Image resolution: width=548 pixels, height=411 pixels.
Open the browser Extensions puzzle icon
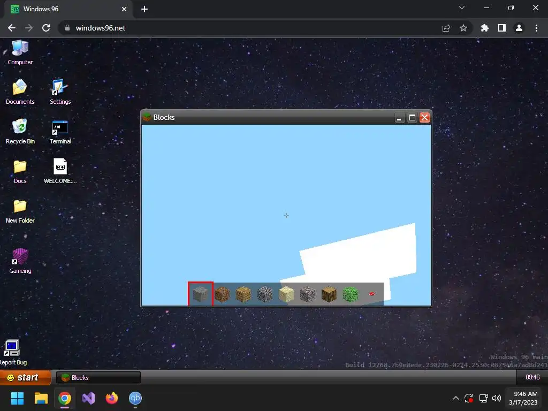pos(485,28)
